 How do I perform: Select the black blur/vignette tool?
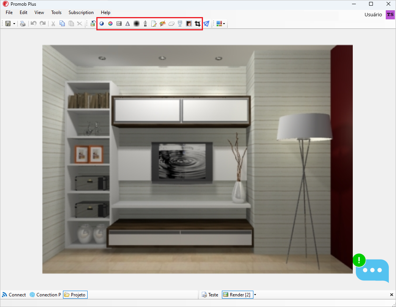(137, 24)
